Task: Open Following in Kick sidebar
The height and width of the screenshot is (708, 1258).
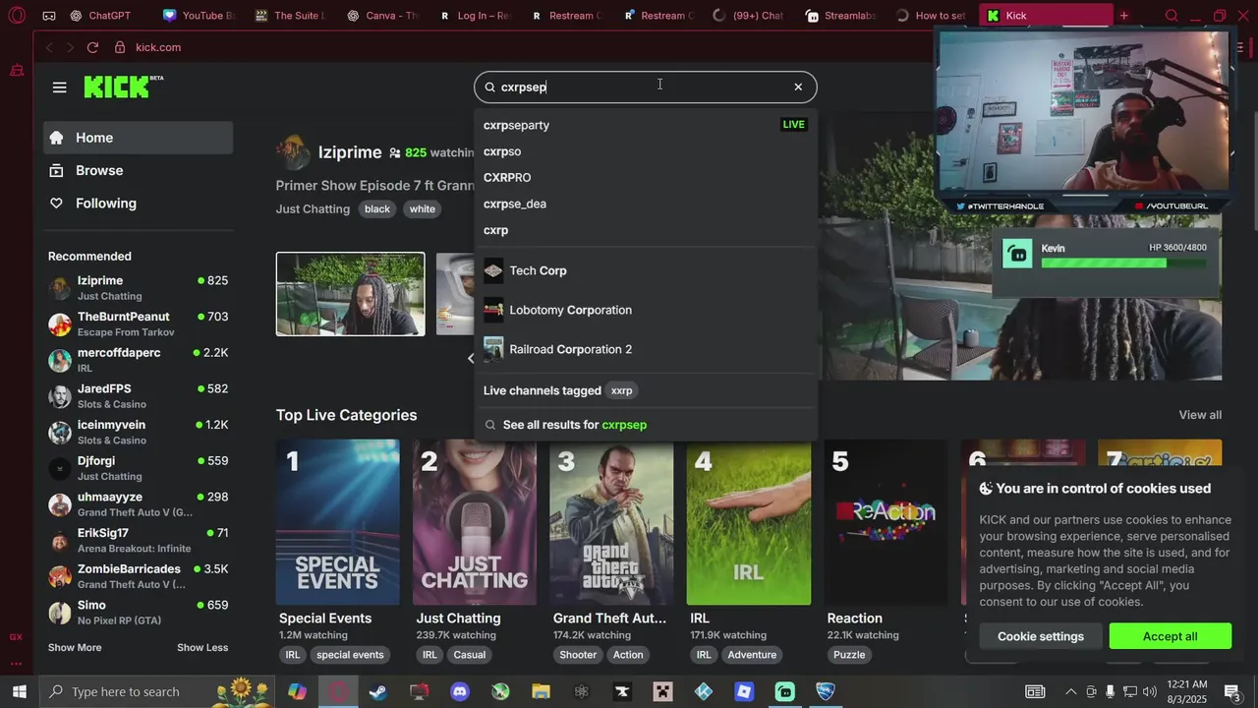Action: [138, 204]
